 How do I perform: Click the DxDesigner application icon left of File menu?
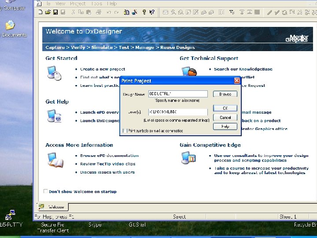tap(39, 4)
